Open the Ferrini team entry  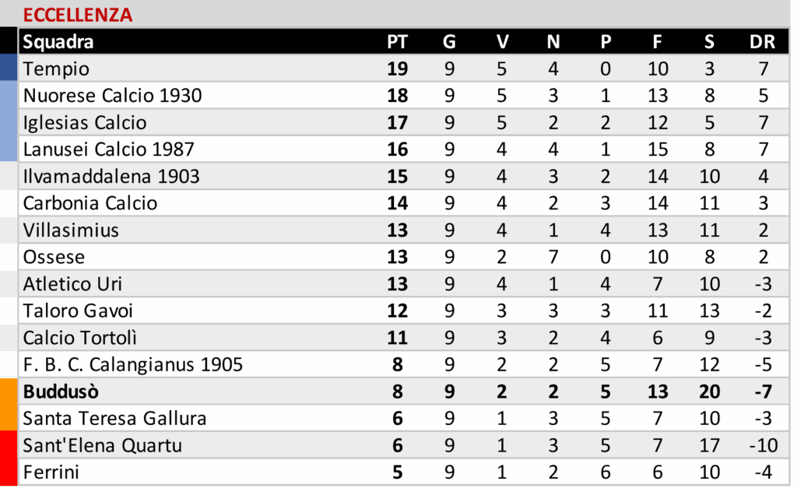51,473
